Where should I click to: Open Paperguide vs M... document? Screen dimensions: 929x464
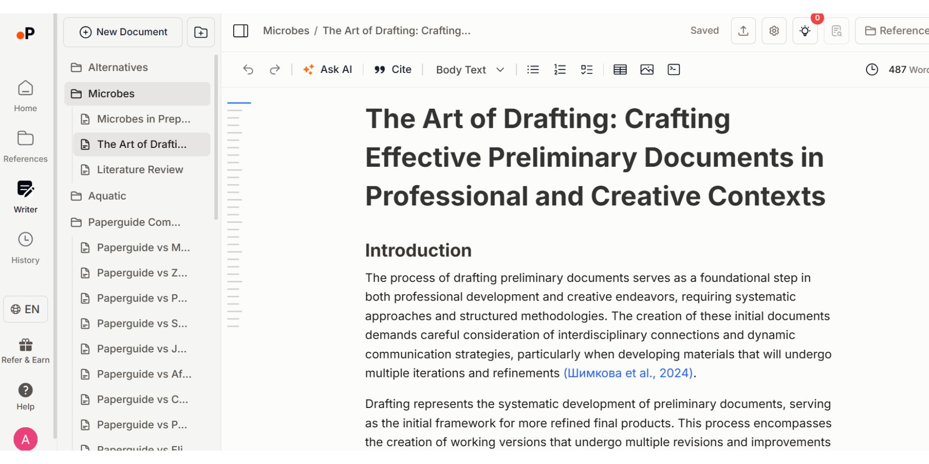pyautogui.click(x=142, y=247)
